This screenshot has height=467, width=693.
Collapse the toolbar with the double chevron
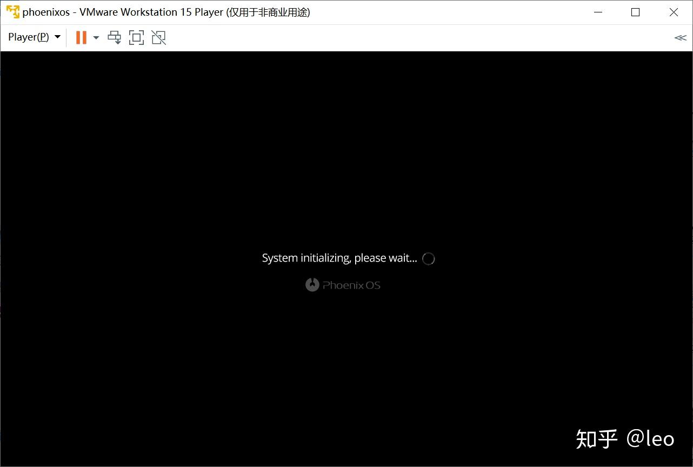[680, 37]
